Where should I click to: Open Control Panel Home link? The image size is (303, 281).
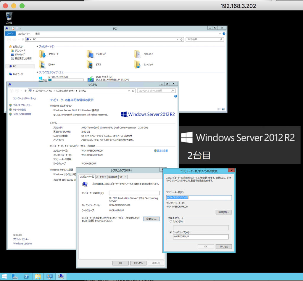pyautogui.click(x=25, y=98)
